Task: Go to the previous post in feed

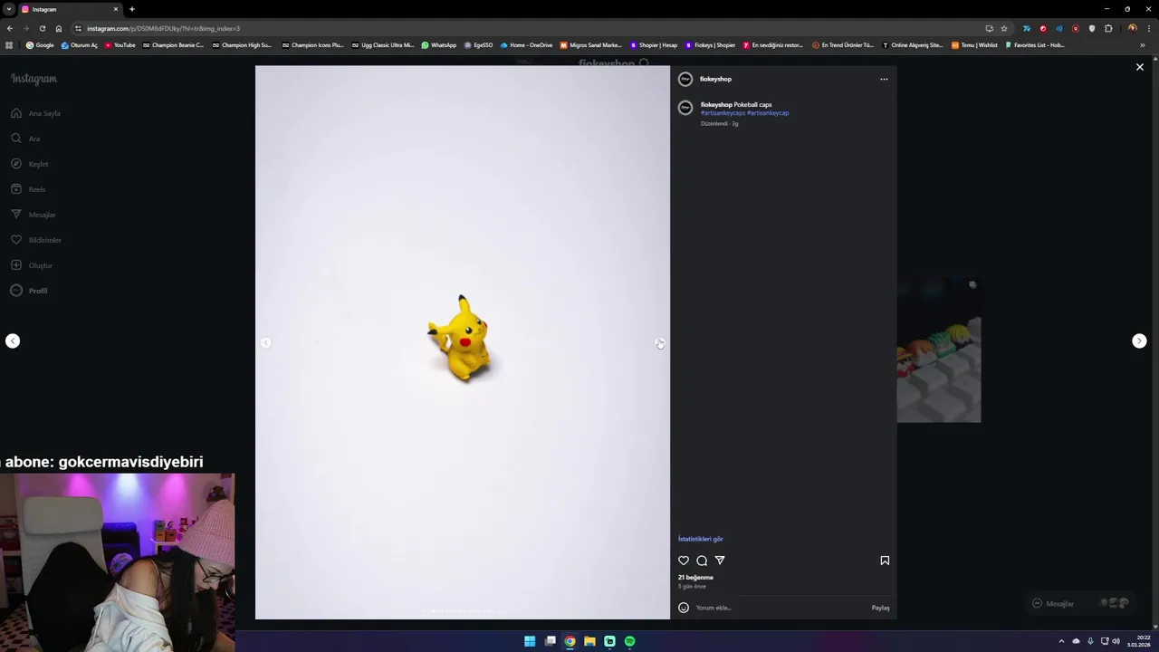Action: (x=13, y=341)
